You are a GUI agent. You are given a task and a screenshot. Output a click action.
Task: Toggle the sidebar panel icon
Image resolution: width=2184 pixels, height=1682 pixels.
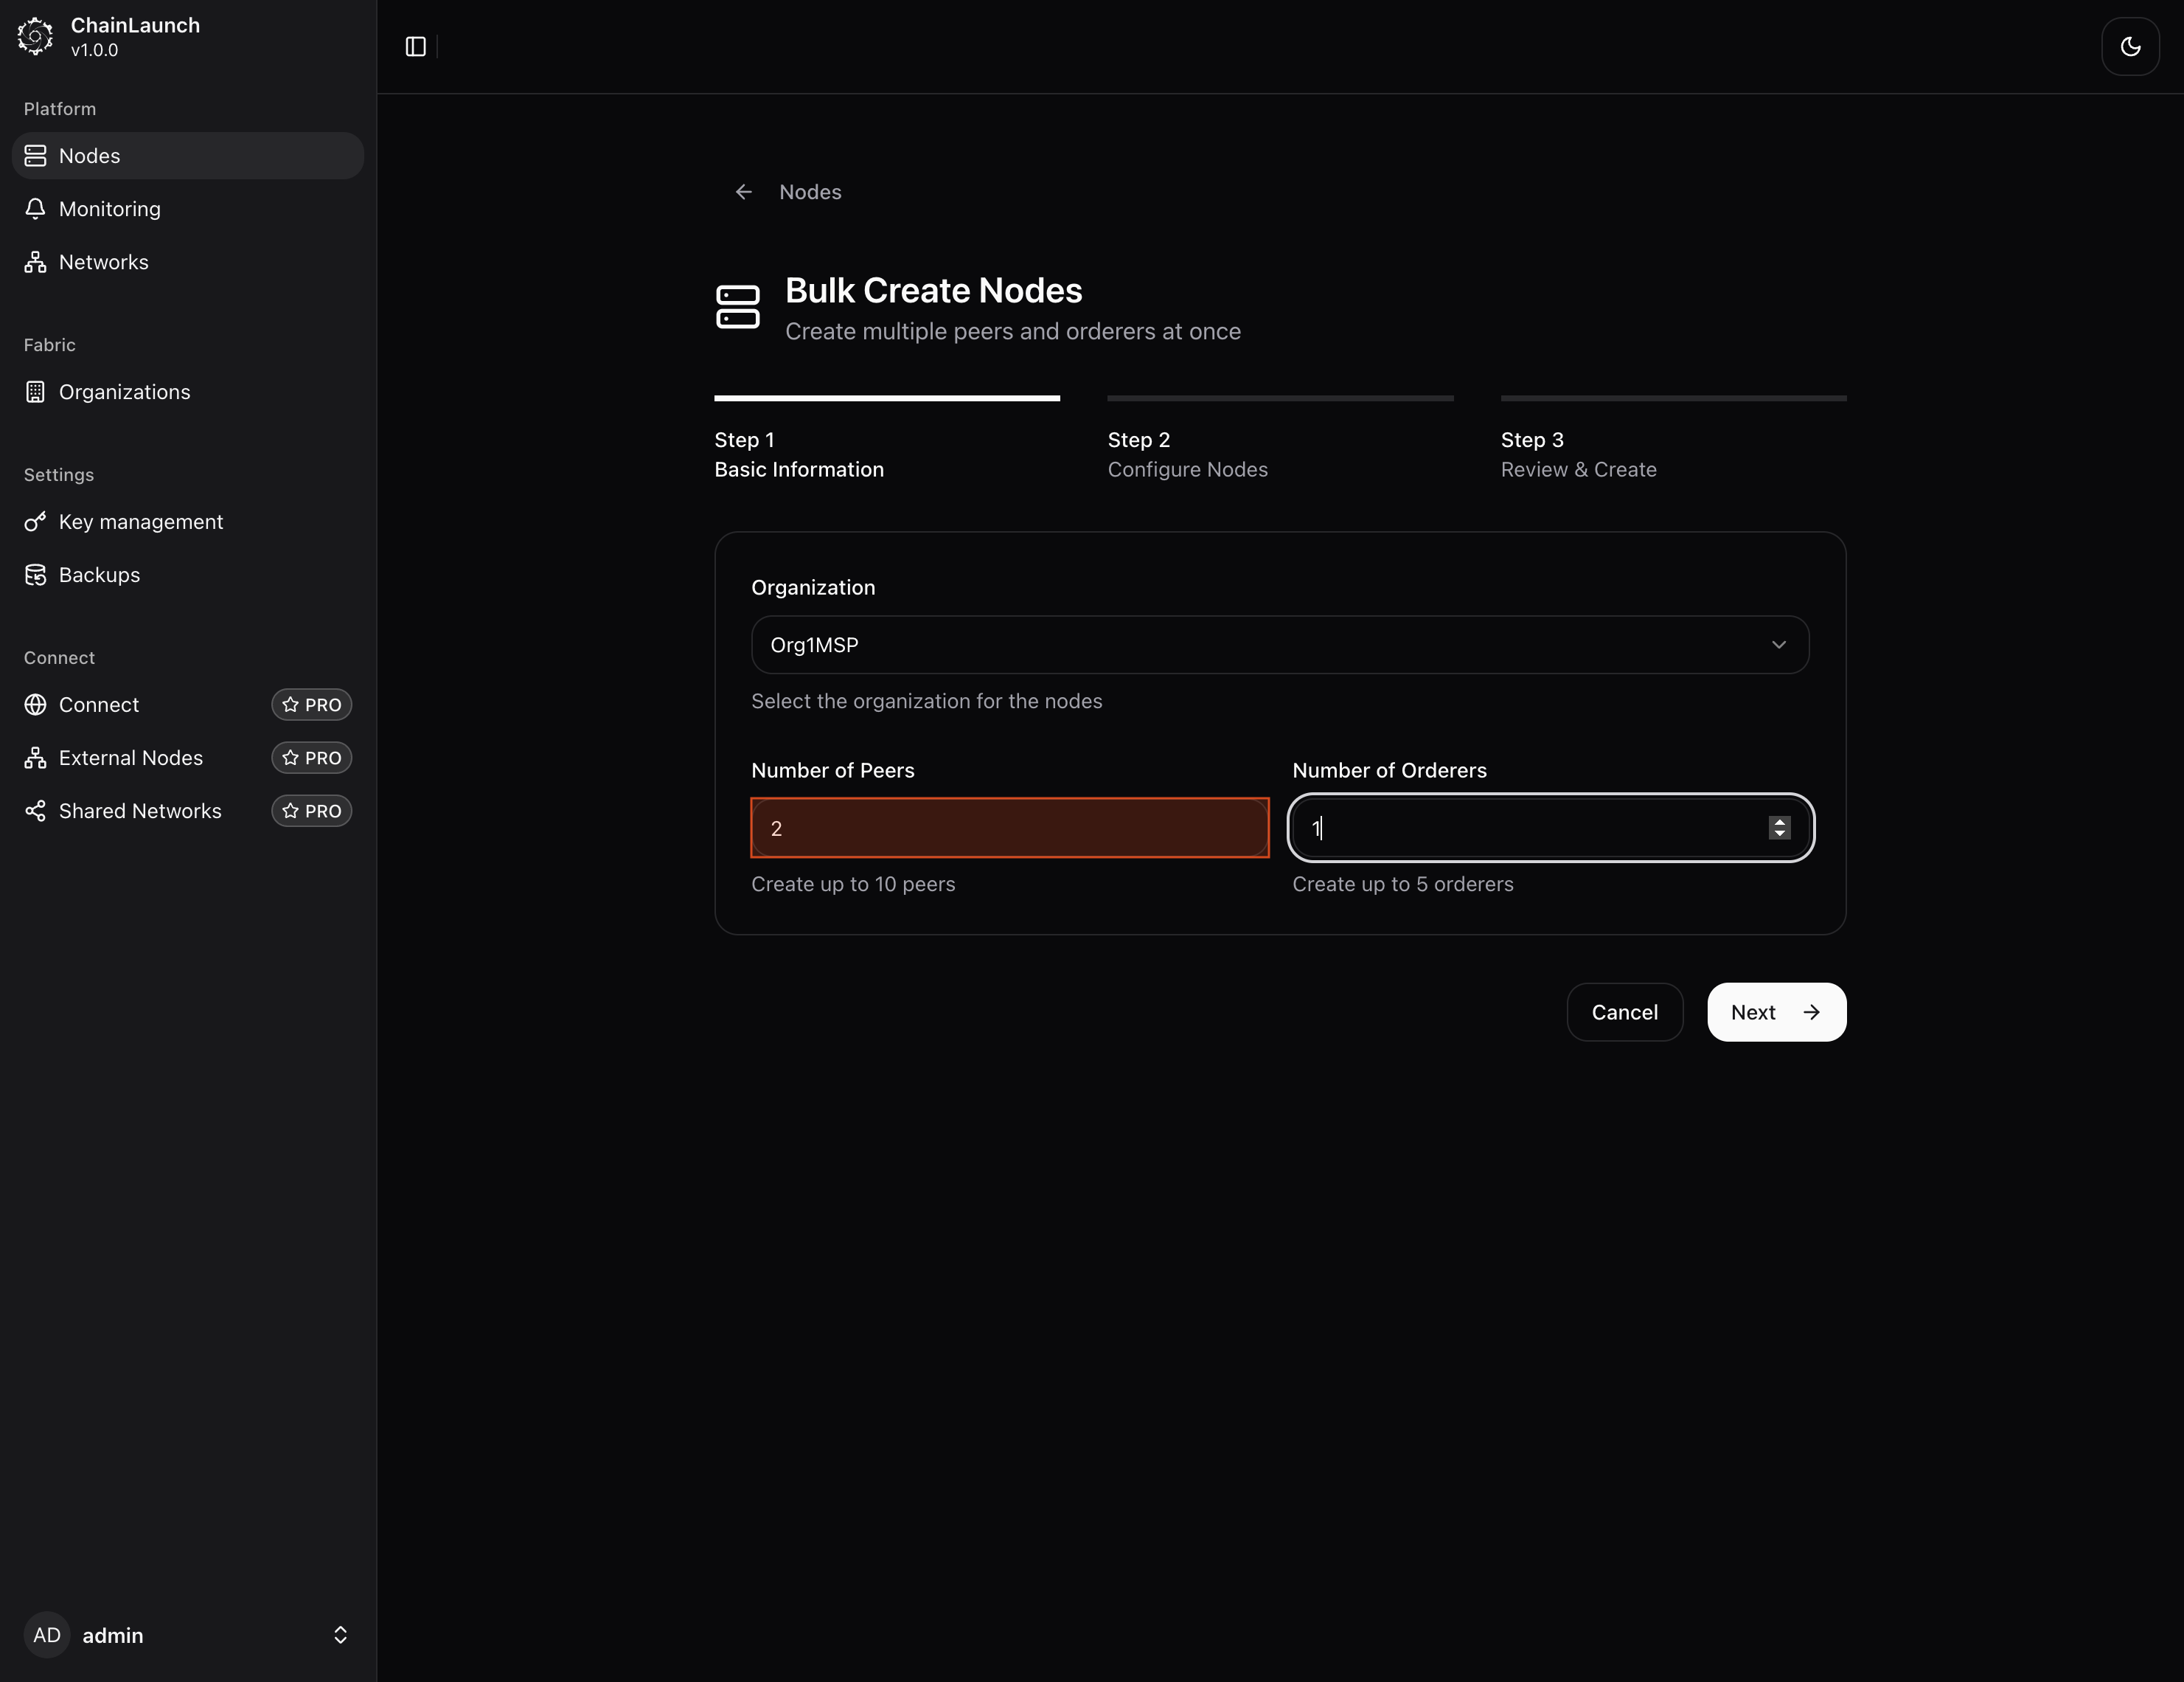click(x=416, y=47)
